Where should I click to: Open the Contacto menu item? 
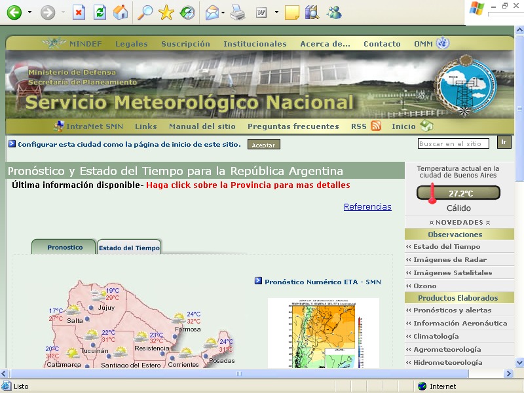tap(382, 44)
